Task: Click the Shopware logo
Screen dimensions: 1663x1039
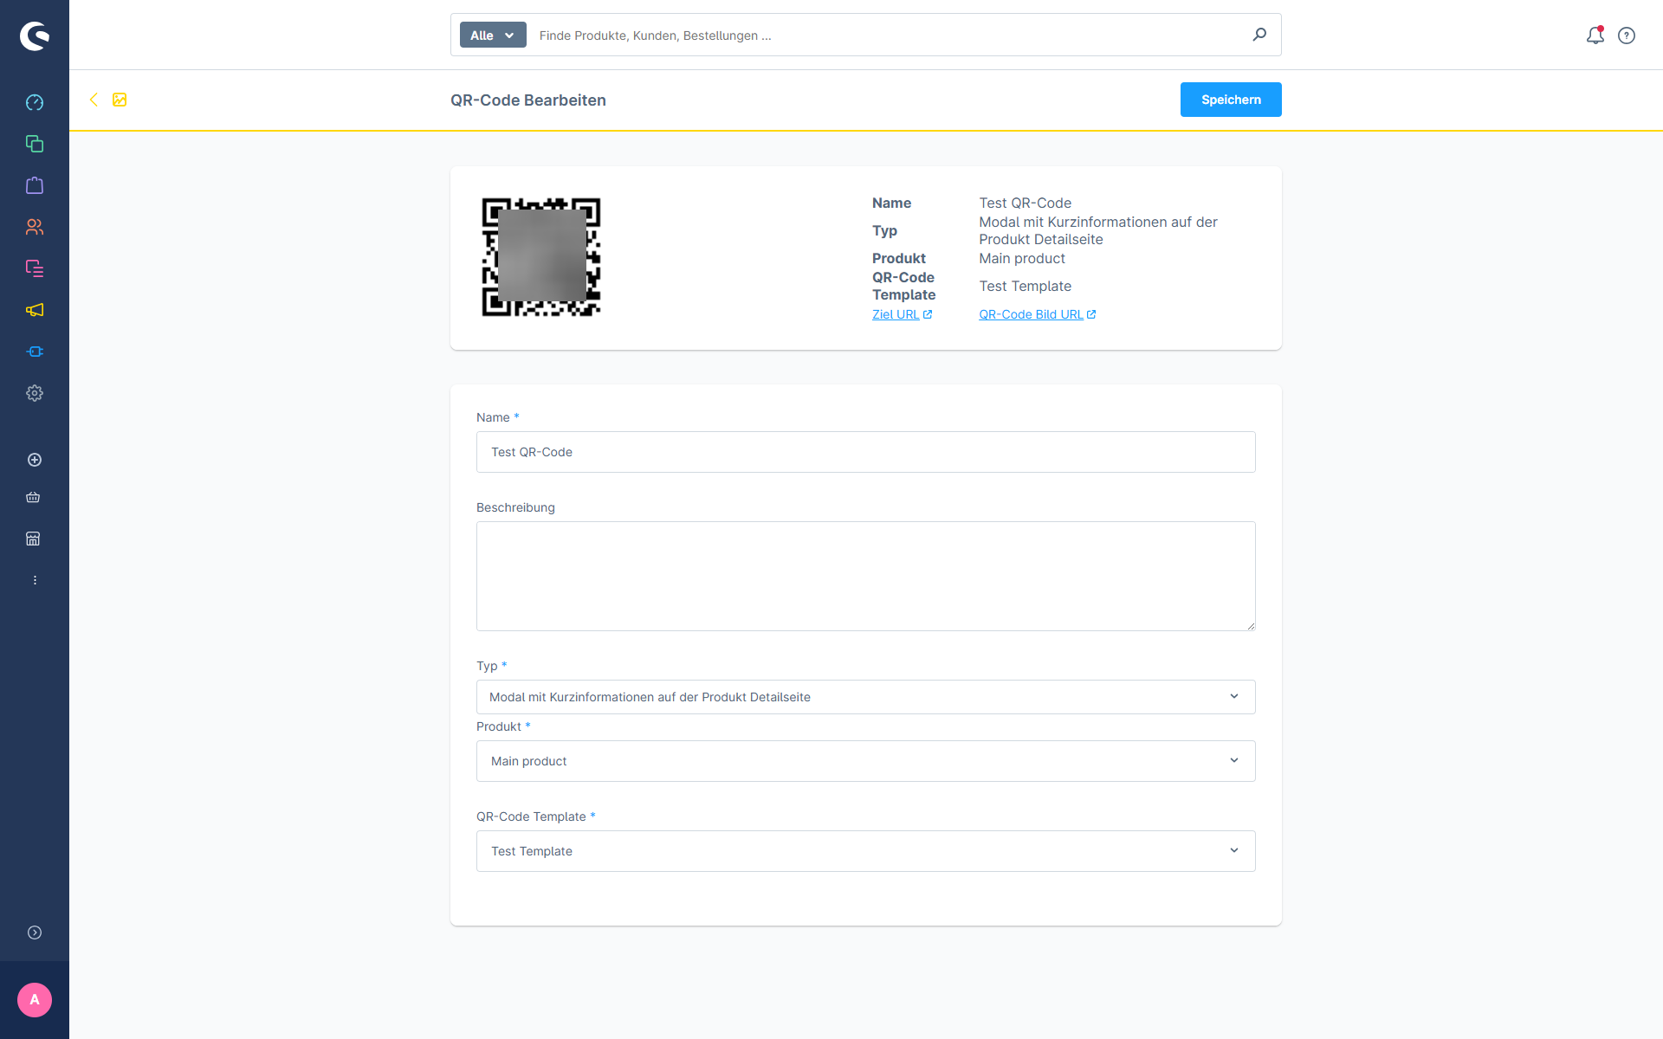Action: (35, 35)
